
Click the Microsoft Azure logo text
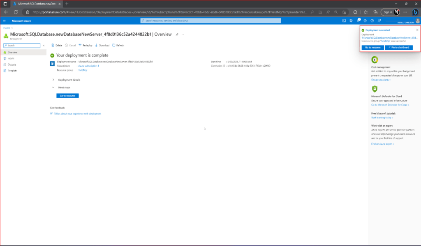[21, 21]
